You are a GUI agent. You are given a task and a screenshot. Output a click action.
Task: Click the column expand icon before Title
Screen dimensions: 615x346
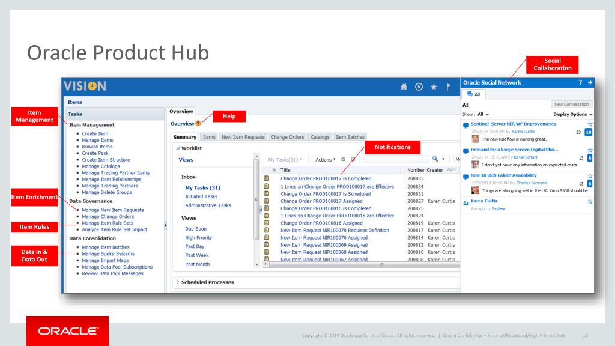point(274,170)
